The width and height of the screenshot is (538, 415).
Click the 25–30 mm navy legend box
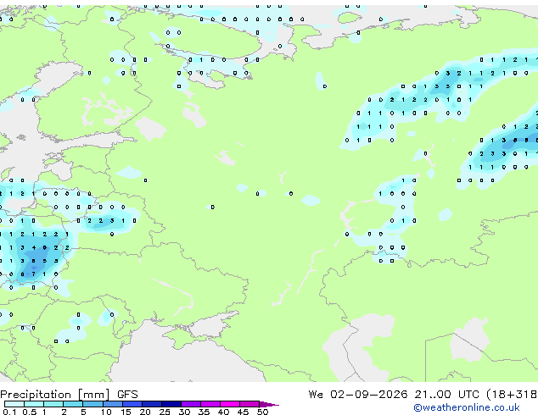171,404
